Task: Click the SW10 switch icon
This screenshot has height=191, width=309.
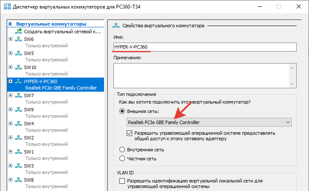Action: tap(18, 67)
